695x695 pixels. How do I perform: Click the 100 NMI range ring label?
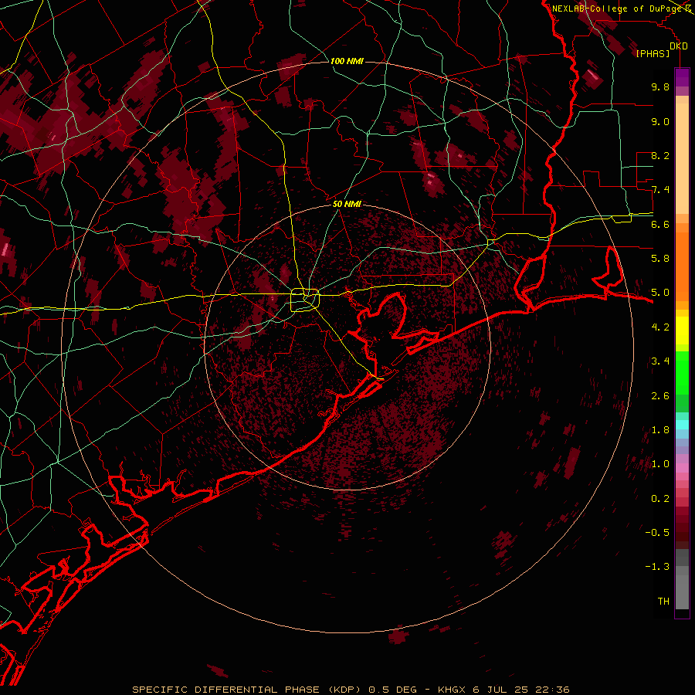[347, 61]
